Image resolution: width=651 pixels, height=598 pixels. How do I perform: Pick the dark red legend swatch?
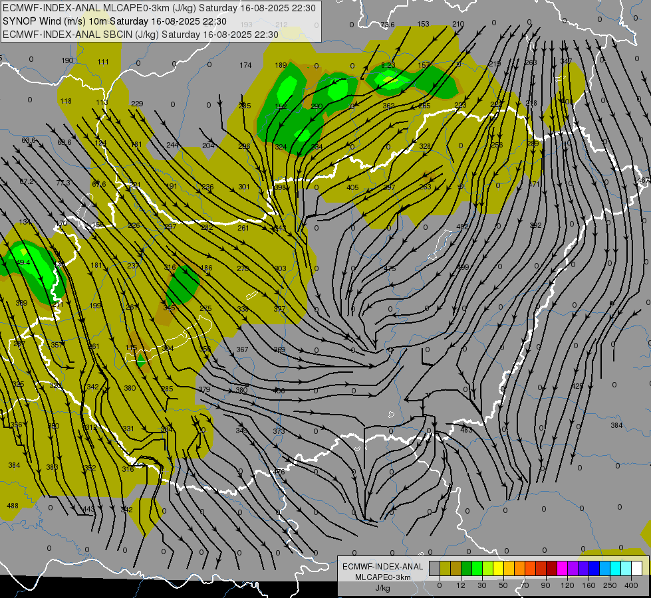[x=552, y=569]
